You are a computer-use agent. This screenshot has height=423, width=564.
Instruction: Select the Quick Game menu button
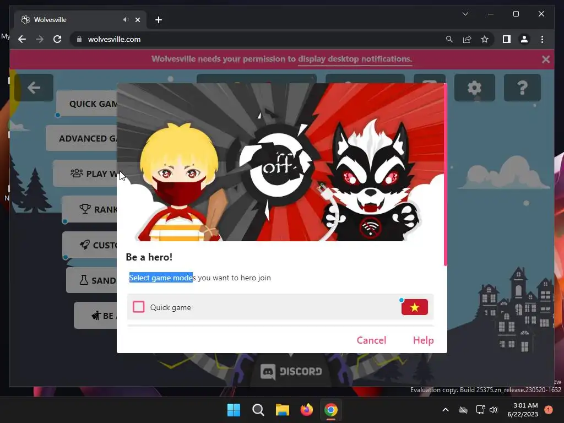click(86, 104)
